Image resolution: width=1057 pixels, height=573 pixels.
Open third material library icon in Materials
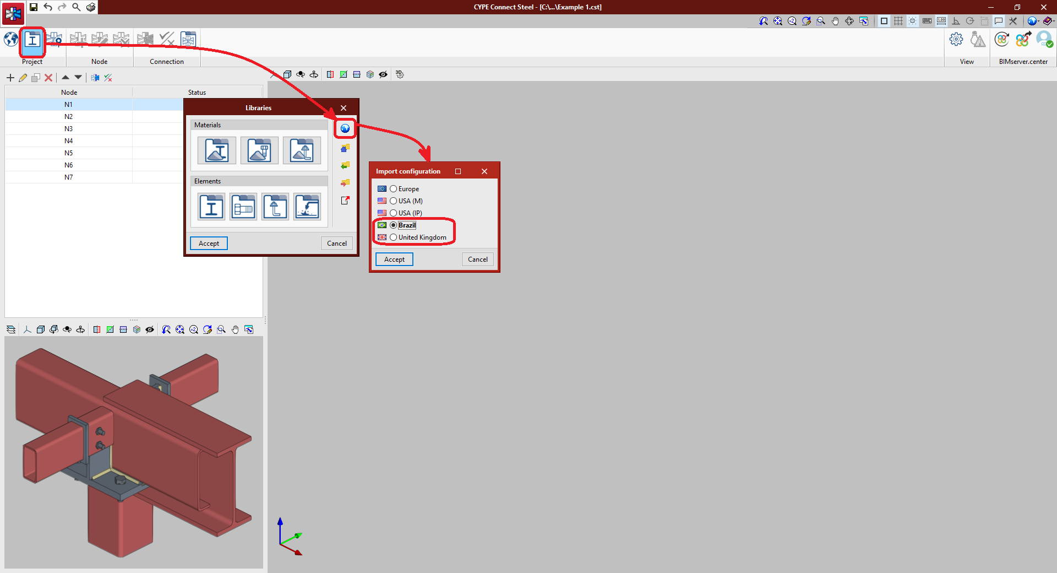click(302, 150)
